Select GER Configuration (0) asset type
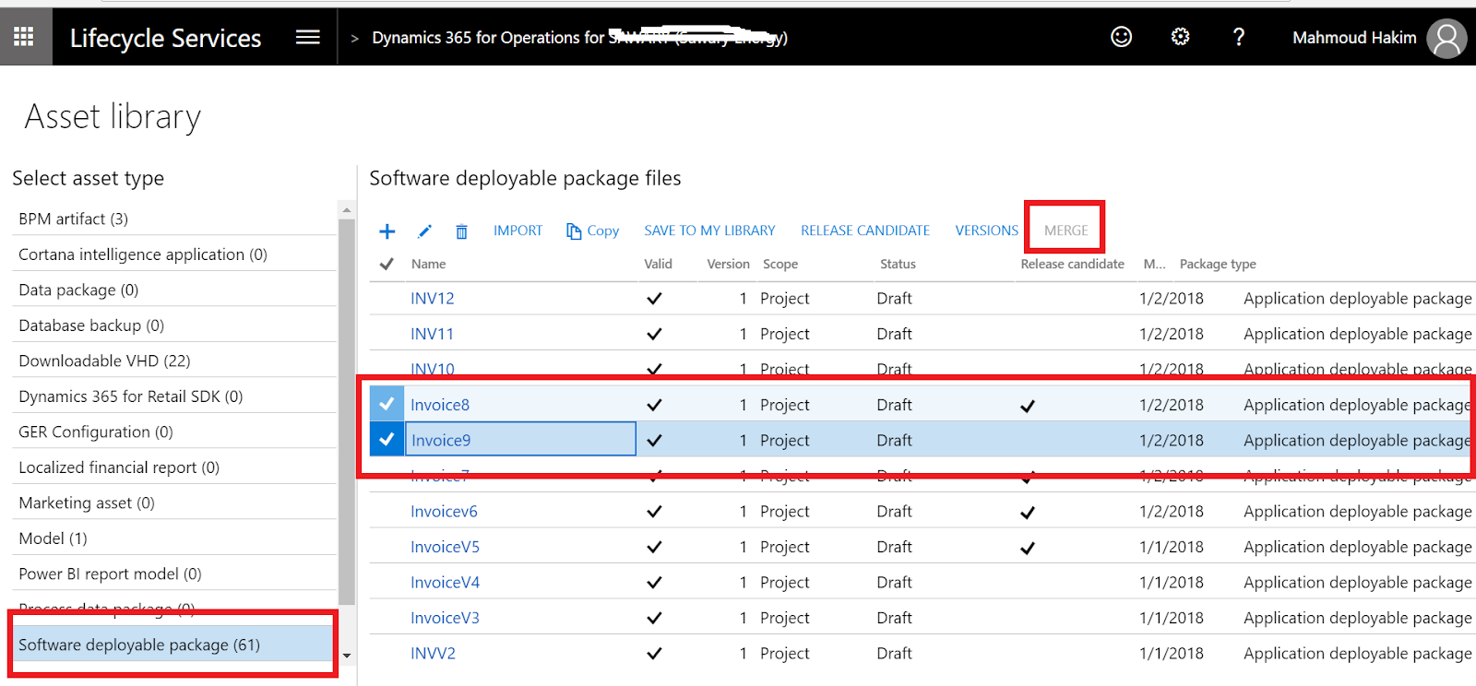 (x=174, y=432)
